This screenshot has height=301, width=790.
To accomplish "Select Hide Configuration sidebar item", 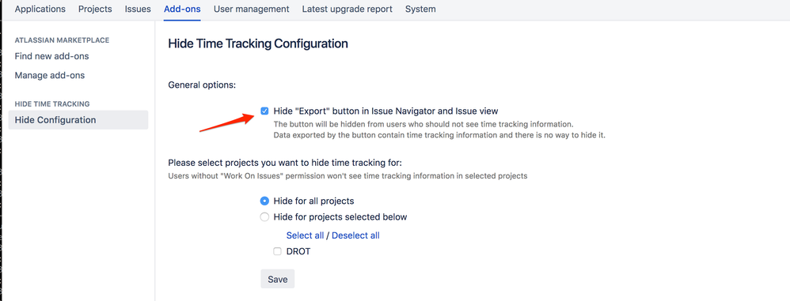I will click(x=78, y=120).
